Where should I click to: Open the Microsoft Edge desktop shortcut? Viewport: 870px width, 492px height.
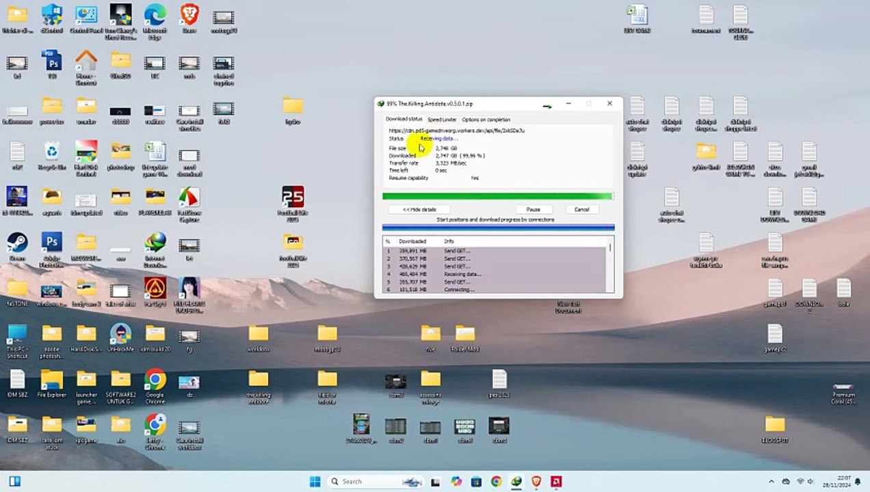pos(155,20)
